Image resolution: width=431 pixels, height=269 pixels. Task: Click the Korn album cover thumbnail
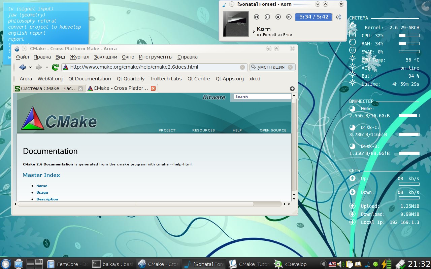(236, 24)
